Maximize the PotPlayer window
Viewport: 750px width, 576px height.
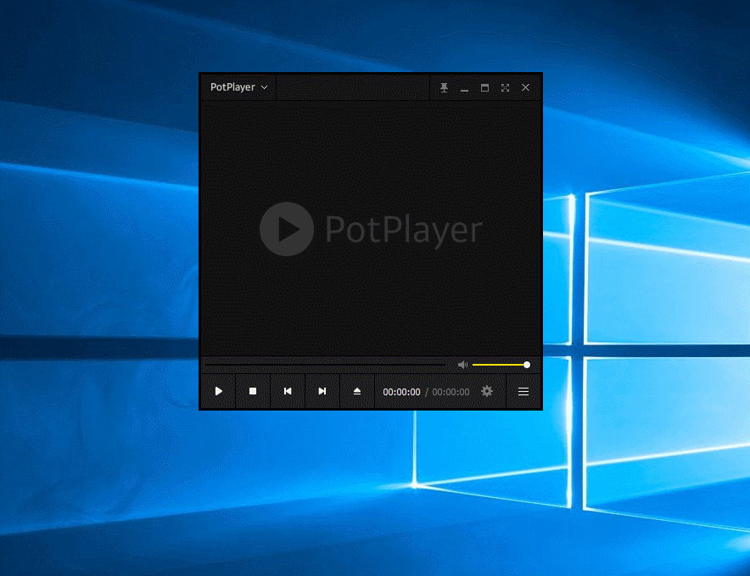pyautogui.click(x=484, y=87)
